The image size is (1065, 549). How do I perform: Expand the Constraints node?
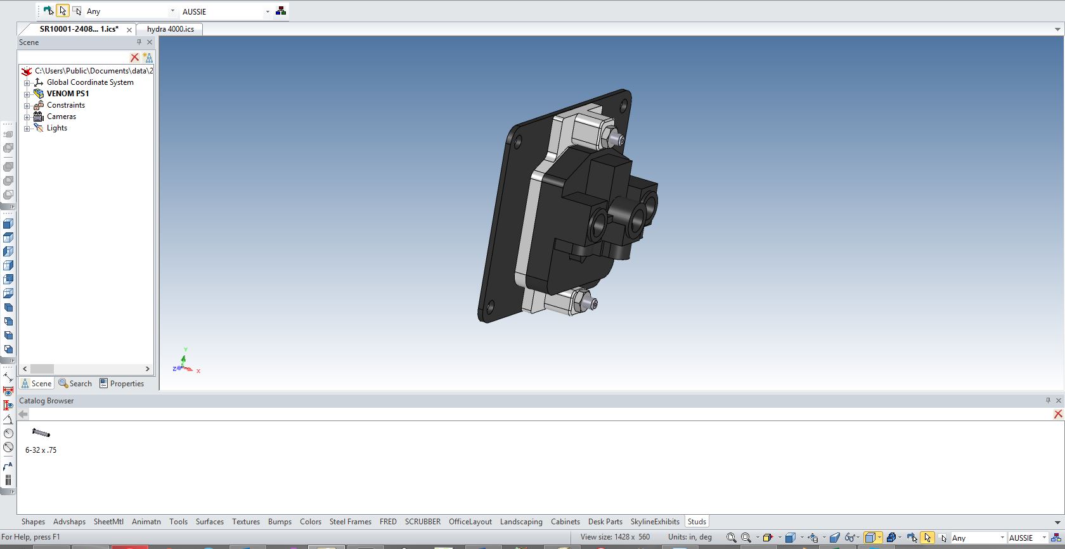[27, 106]
